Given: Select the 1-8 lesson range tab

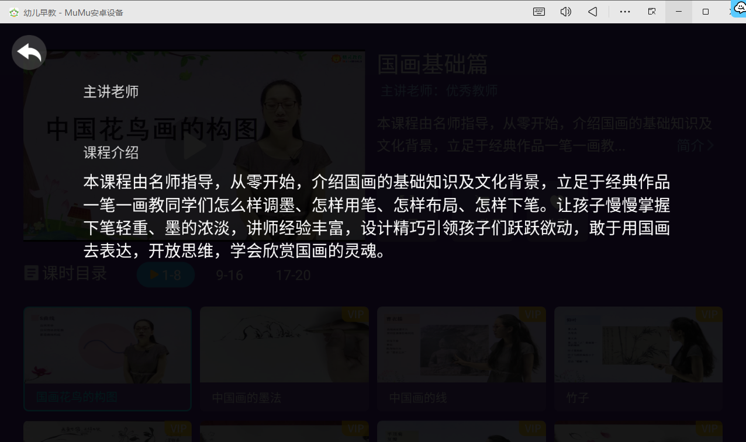Looking at the screenshot, I should click(x=165, y=275).
